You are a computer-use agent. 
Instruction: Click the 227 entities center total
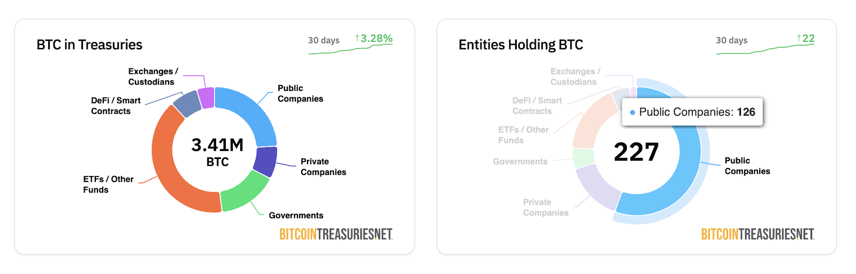coord(636,152)
